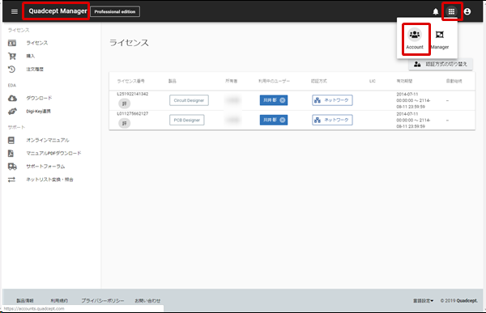
Task: Click ネットワーク button in PCB Designer row
Action: point(332,121)
